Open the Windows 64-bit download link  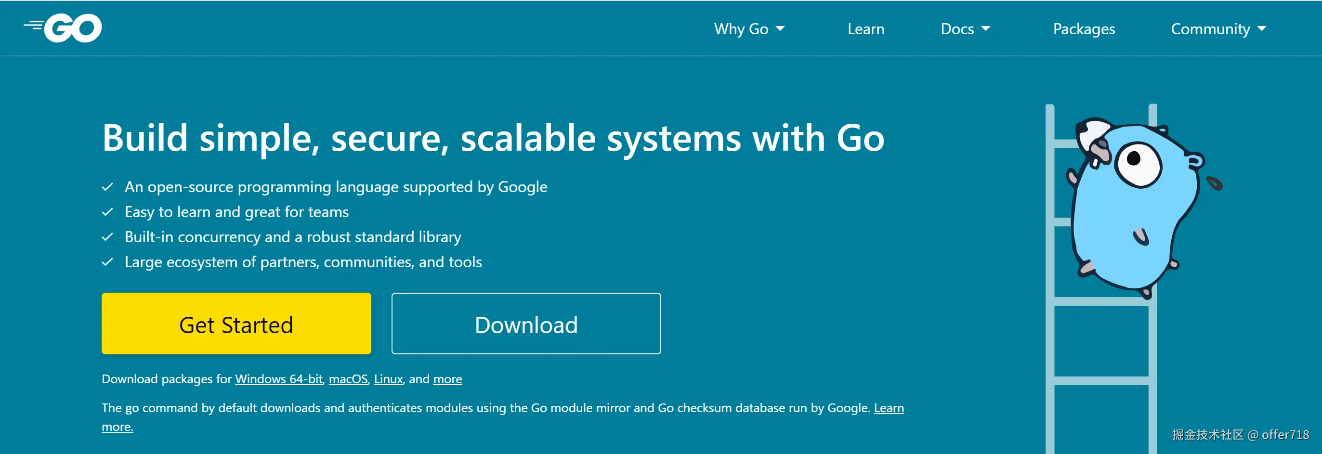tap(279, 378)
